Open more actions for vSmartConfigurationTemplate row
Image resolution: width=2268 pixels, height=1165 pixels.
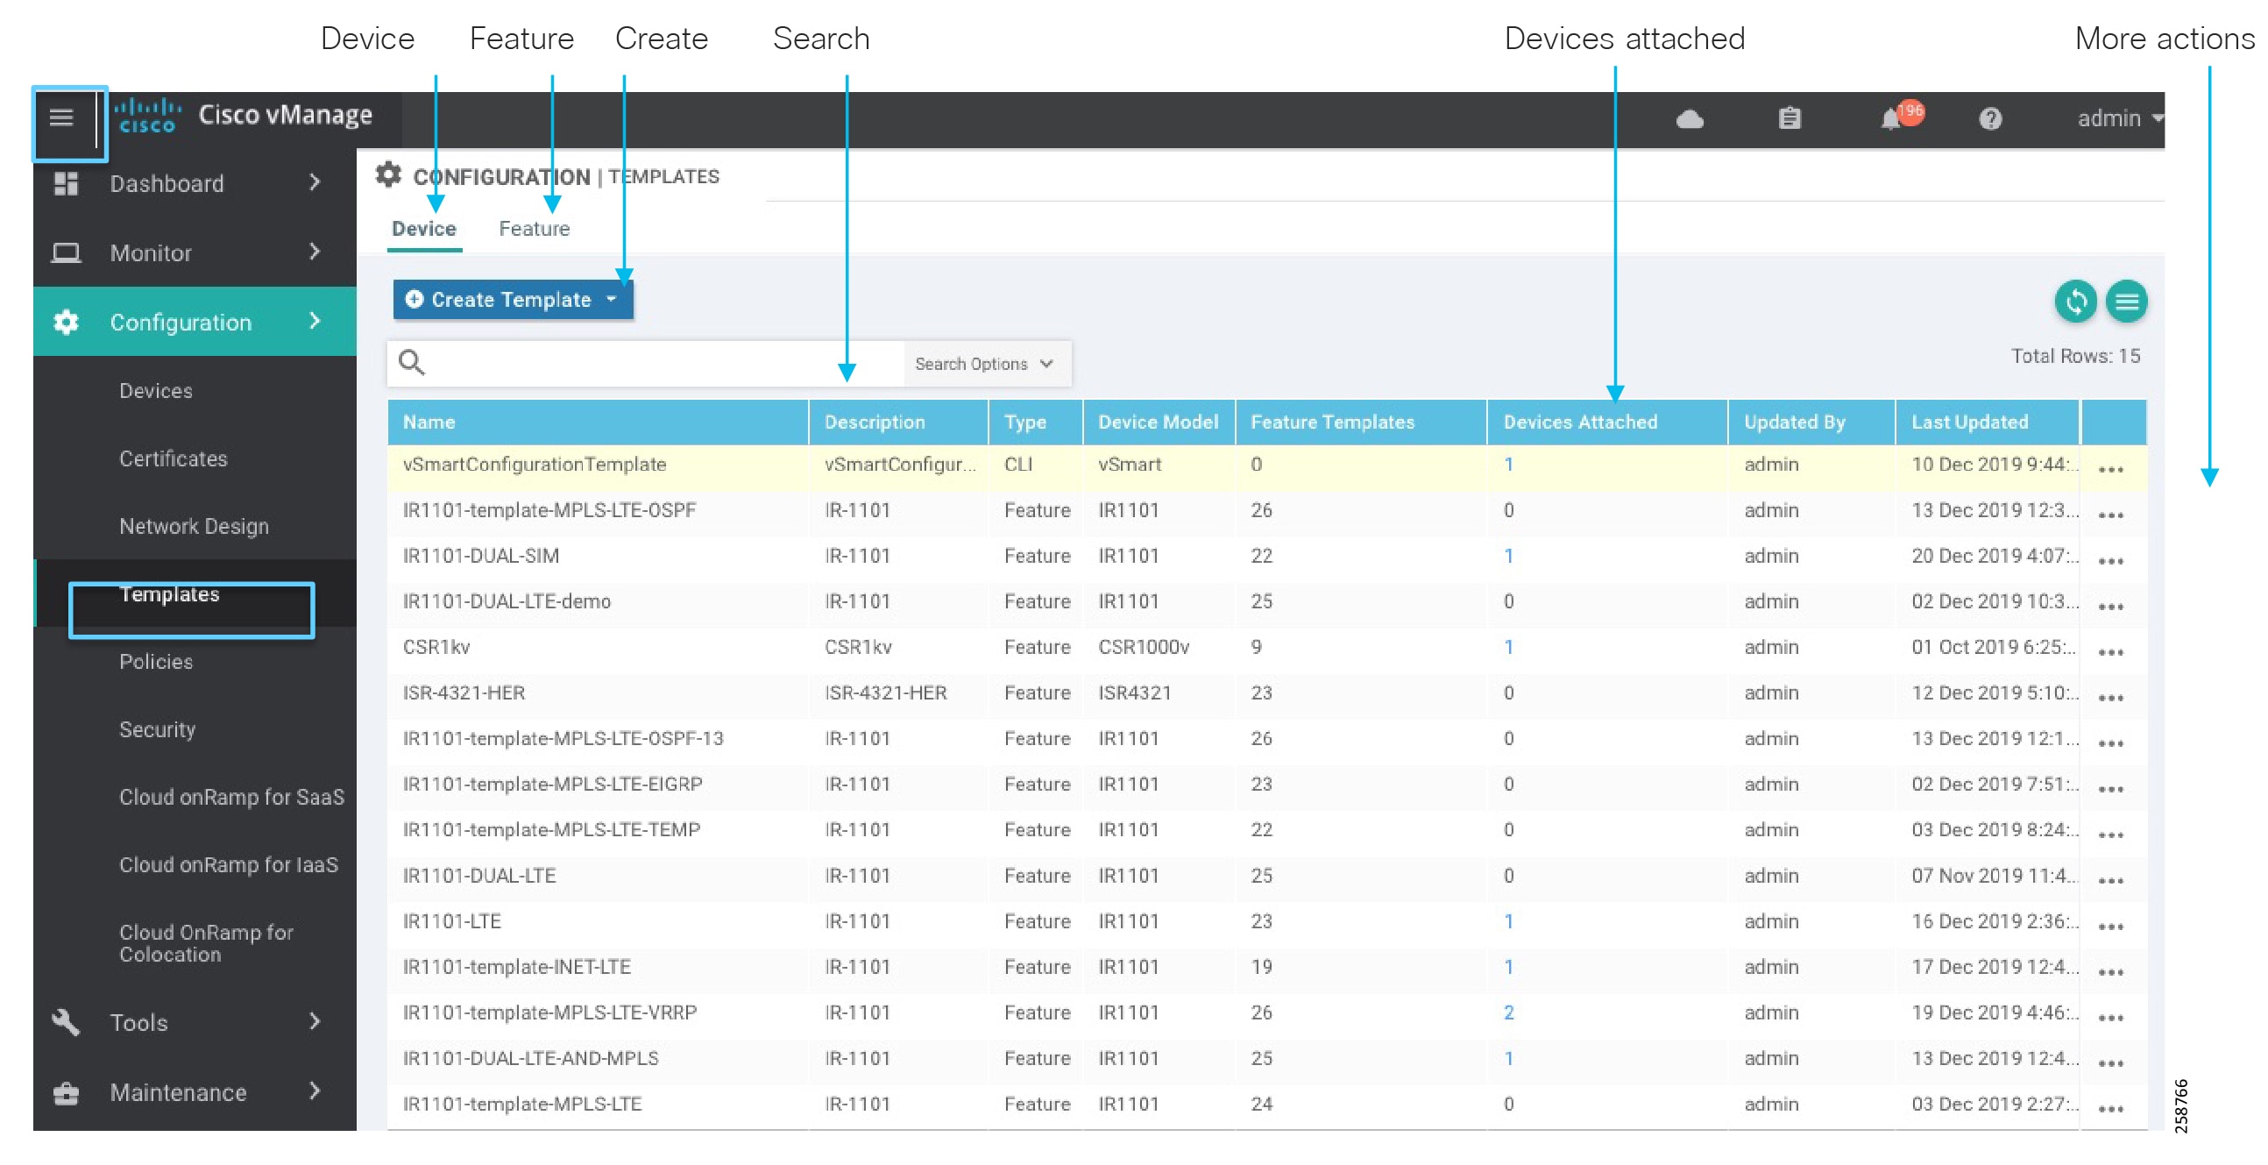pos(2110,469)
